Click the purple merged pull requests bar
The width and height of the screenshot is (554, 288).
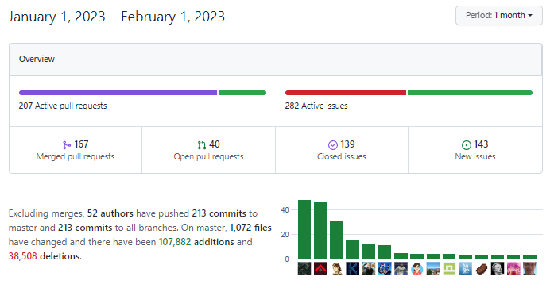click(118, 93)
